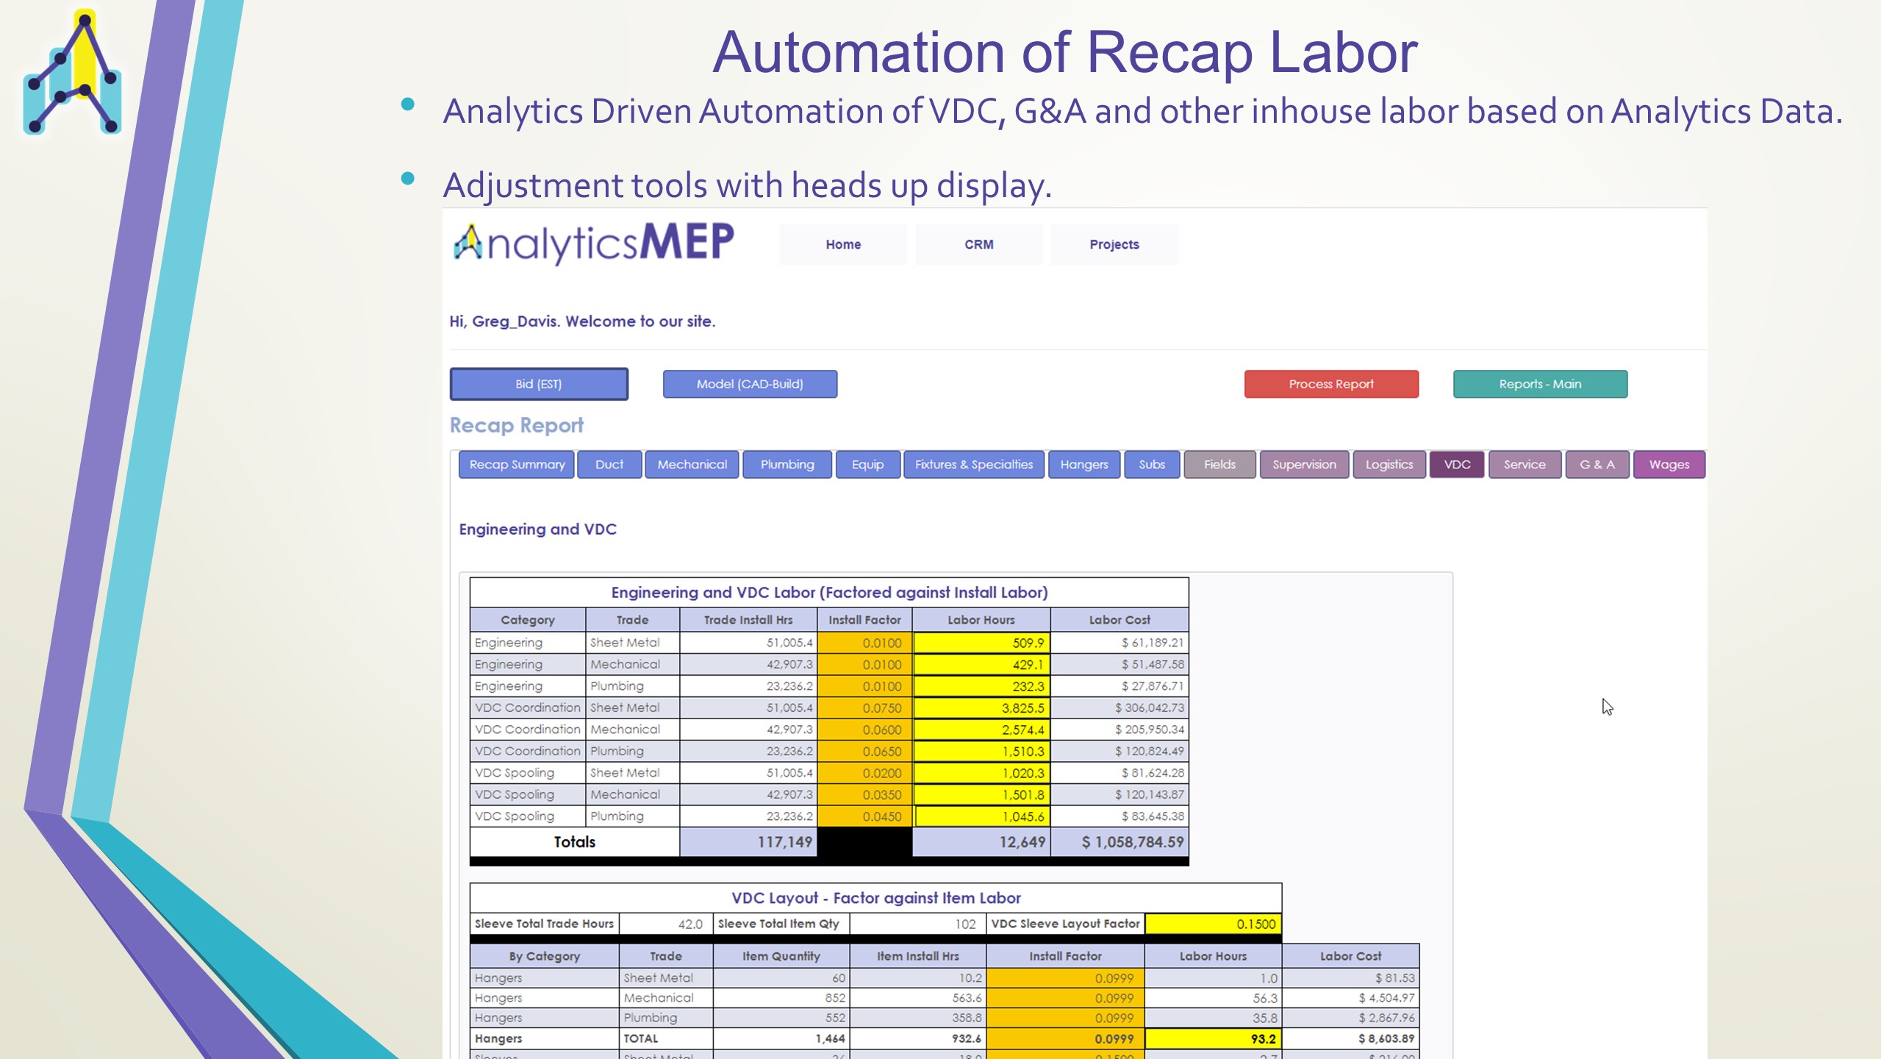
Task: Select Labor Hours cell showing 509.9
Action: [x=981, y=643]
